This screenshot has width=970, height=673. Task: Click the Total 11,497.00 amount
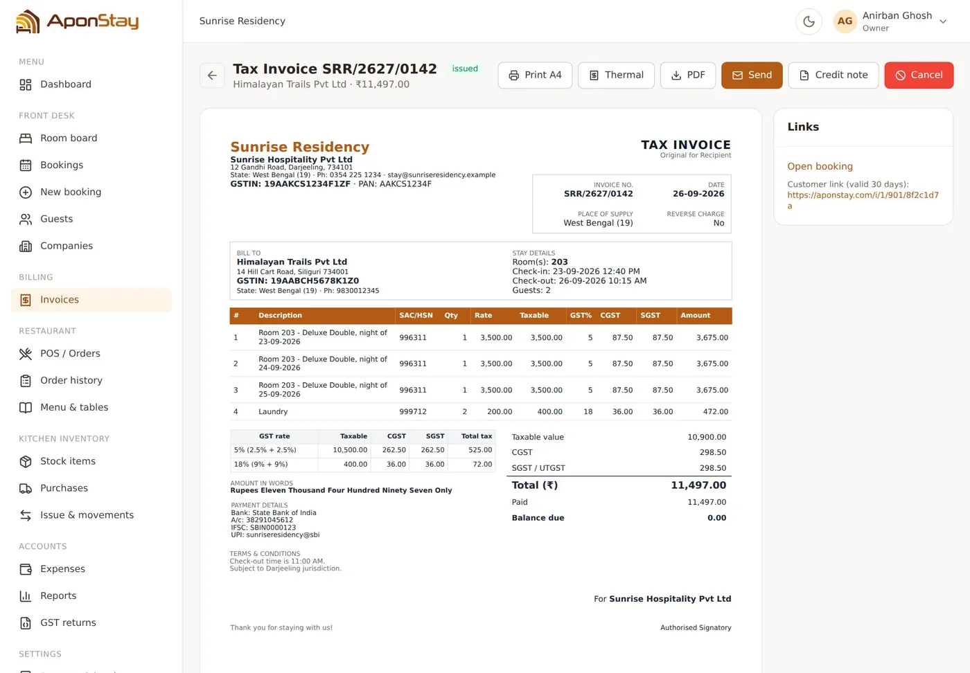(x=698, y=486)
